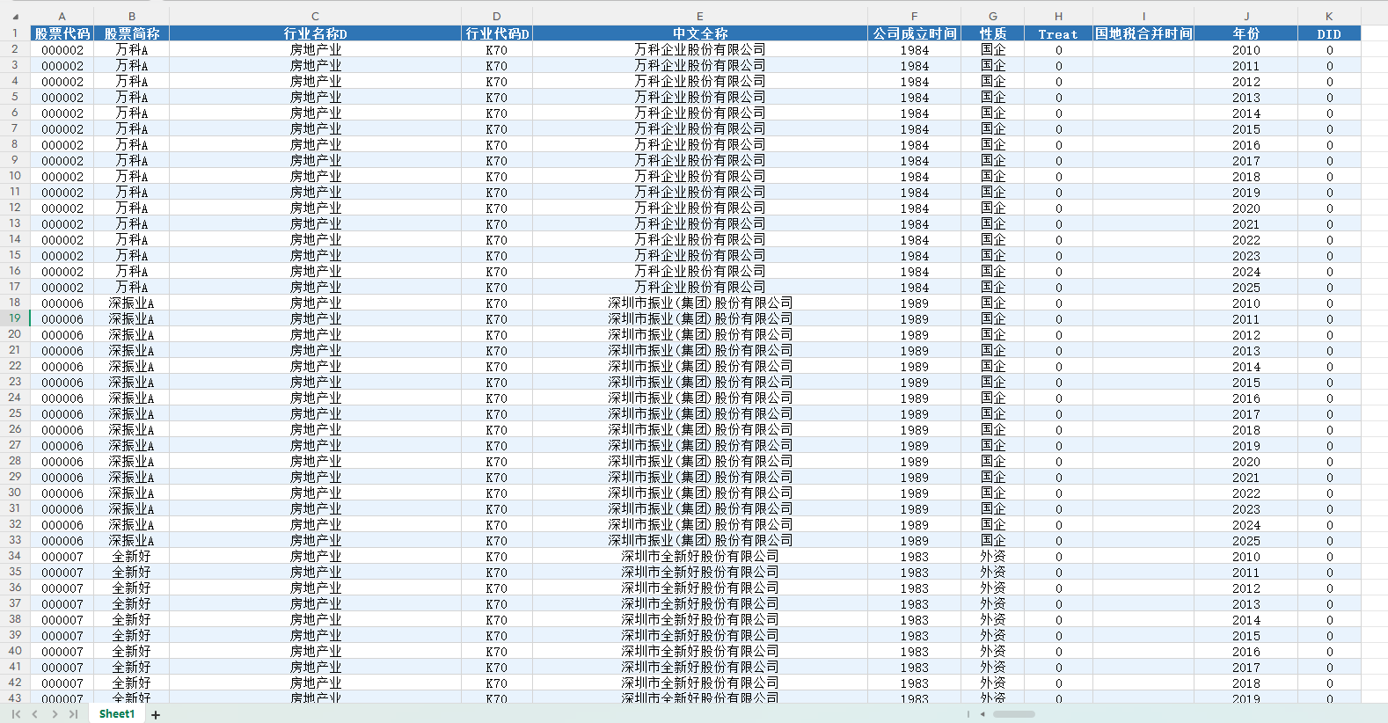The image size is (1388, 723).
Task: Click the horizontal scrollbar thumb
Action: (x=1013, y=714)
